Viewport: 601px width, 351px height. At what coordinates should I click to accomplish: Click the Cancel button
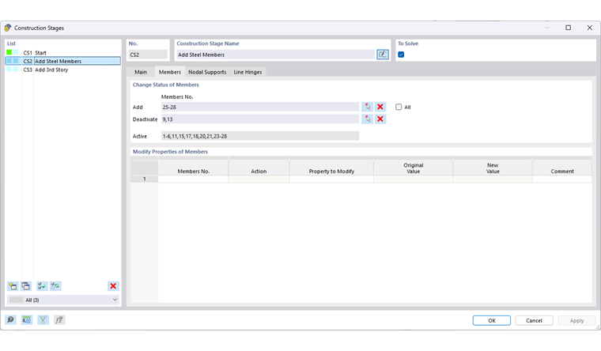pos(534,320)
